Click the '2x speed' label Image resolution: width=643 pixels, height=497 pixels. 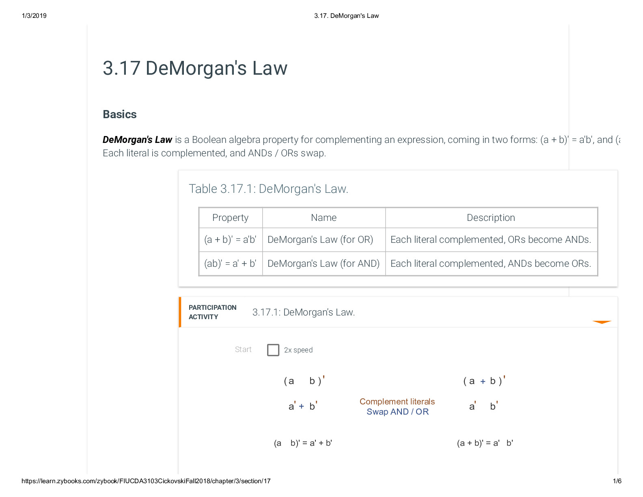(x=298, y=350)
